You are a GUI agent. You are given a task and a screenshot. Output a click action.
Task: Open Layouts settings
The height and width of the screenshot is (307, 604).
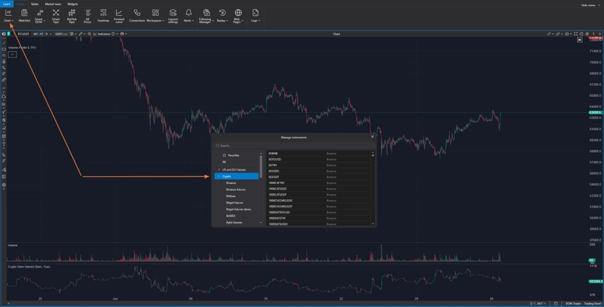click(x=173, y=16)
